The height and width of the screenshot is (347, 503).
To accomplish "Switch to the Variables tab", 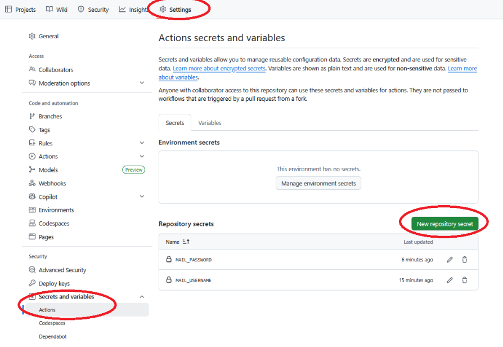I will tap(210, 123).
